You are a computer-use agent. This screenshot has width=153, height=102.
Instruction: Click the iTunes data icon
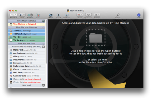pyautogui.click(x=11, y=79)
